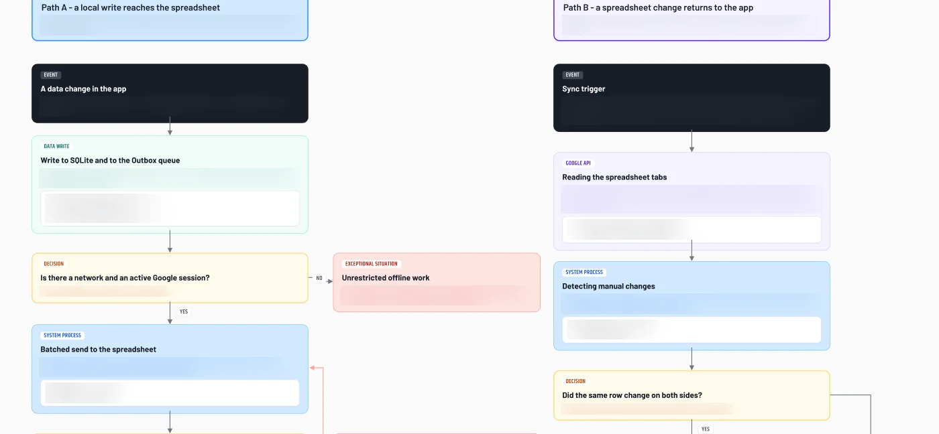Select the Path A header card

(x=170, y=19)
